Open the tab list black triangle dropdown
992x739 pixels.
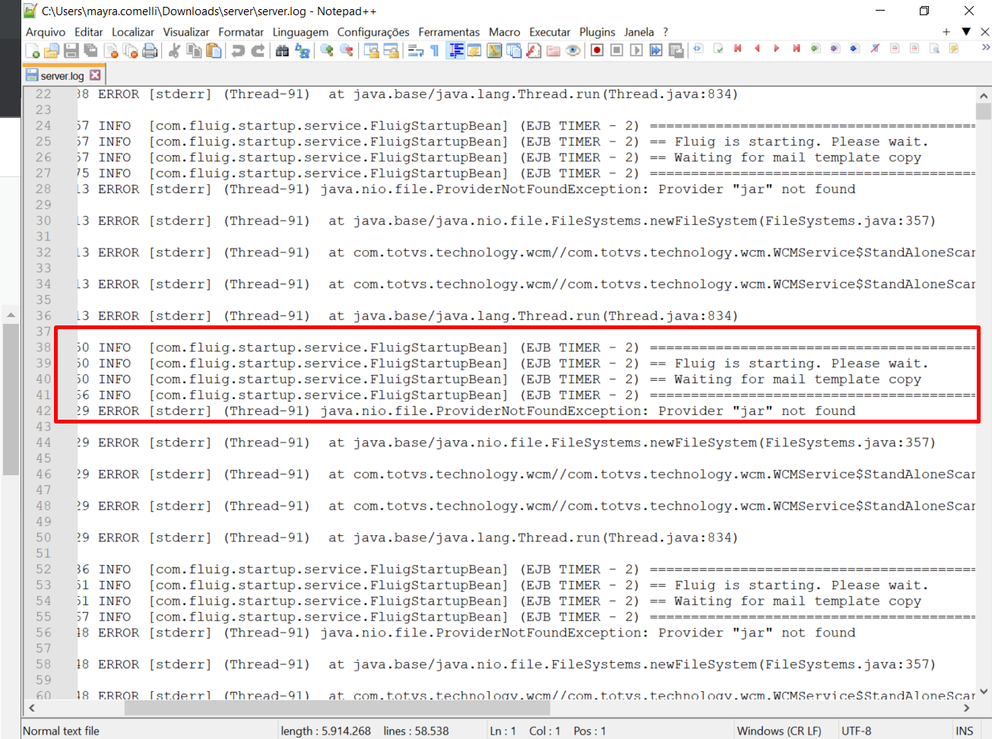(966, 32)
